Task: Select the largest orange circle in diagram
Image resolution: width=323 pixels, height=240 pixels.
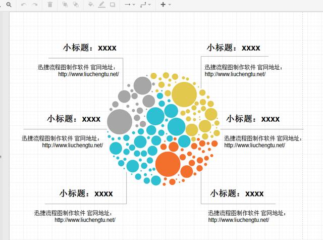Action: 168,164
